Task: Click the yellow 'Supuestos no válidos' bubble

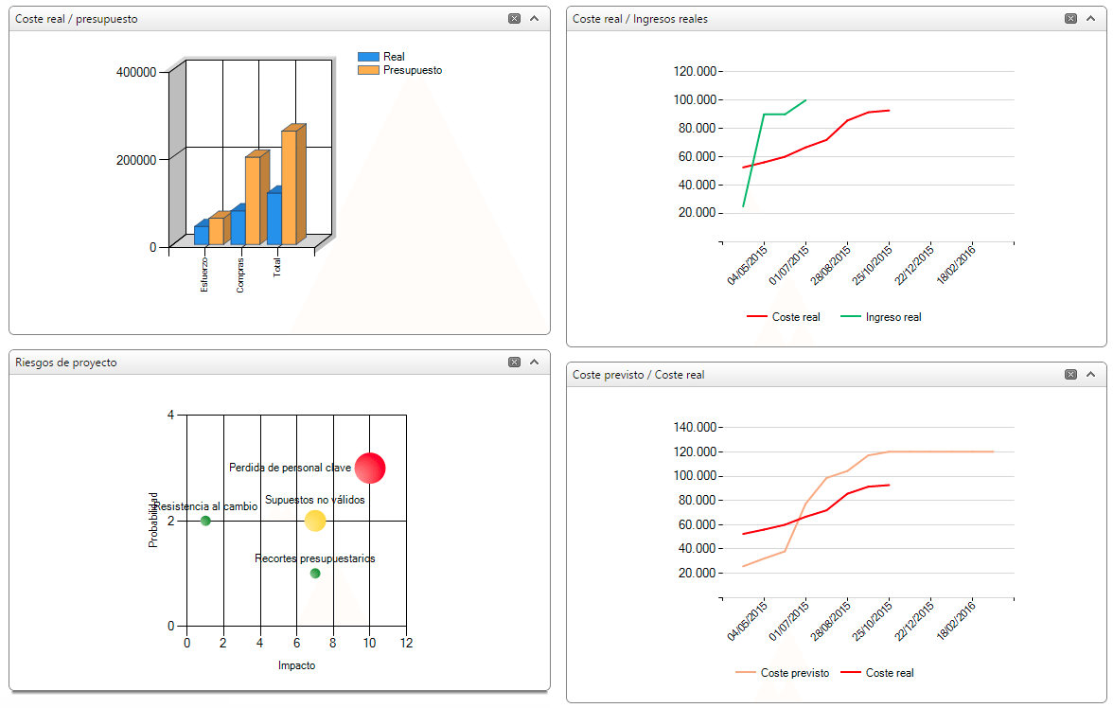Action: 315,521
